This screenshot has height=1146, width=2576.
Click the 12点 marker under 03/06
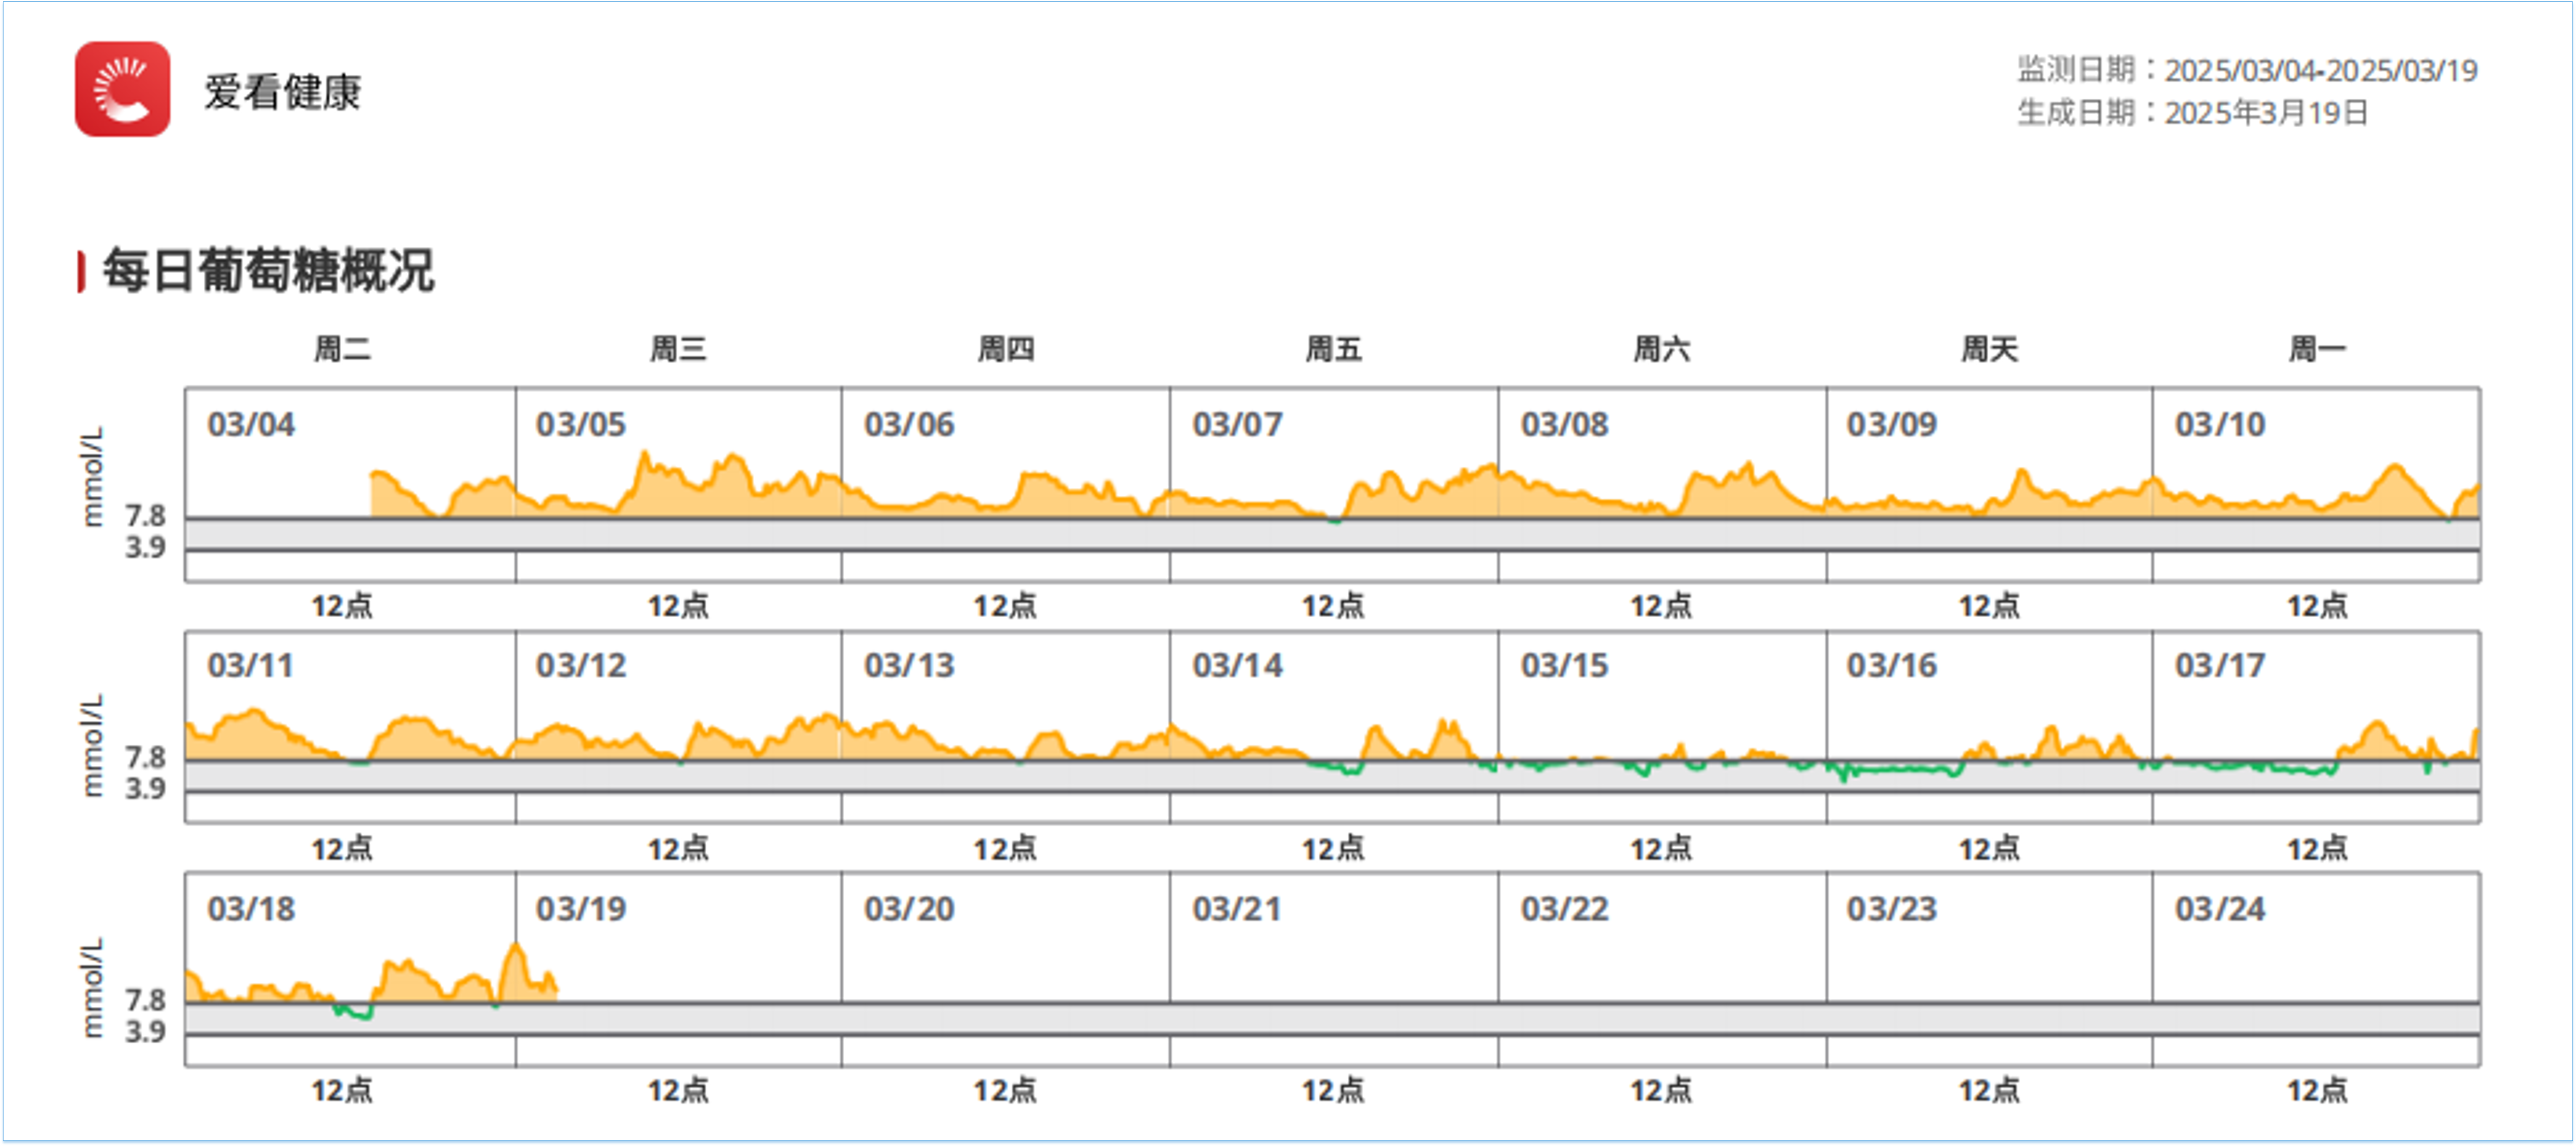pyautogui.click(x=1005, y=605)
